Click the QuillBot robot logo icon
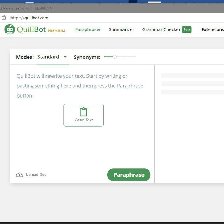The image size is (224, 224). (9, 29)
